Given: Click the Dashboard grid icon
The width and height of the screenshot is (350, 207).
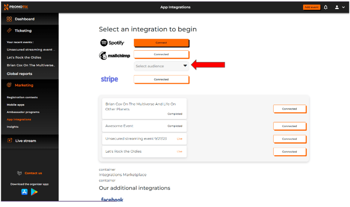Looking at the screenshot, I should click(9, 19).
